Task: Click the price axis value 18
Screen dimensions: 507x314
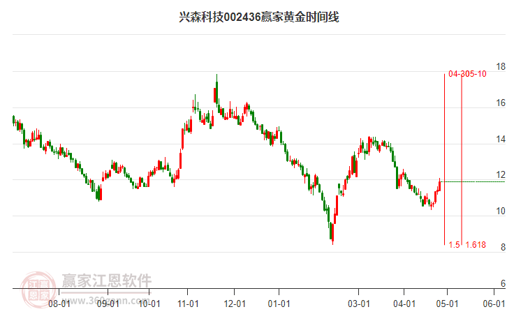Action: pos(501,67)
